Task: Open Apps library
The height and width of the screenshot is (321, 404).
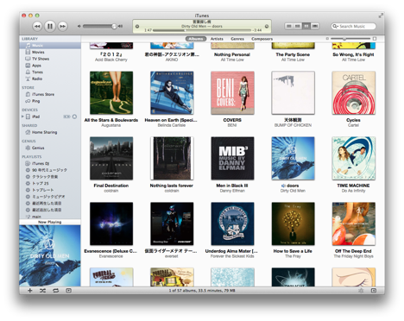Action: click(50, 66)
